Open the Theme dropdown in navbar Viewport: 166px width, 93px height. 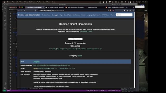tap(113, 15)
